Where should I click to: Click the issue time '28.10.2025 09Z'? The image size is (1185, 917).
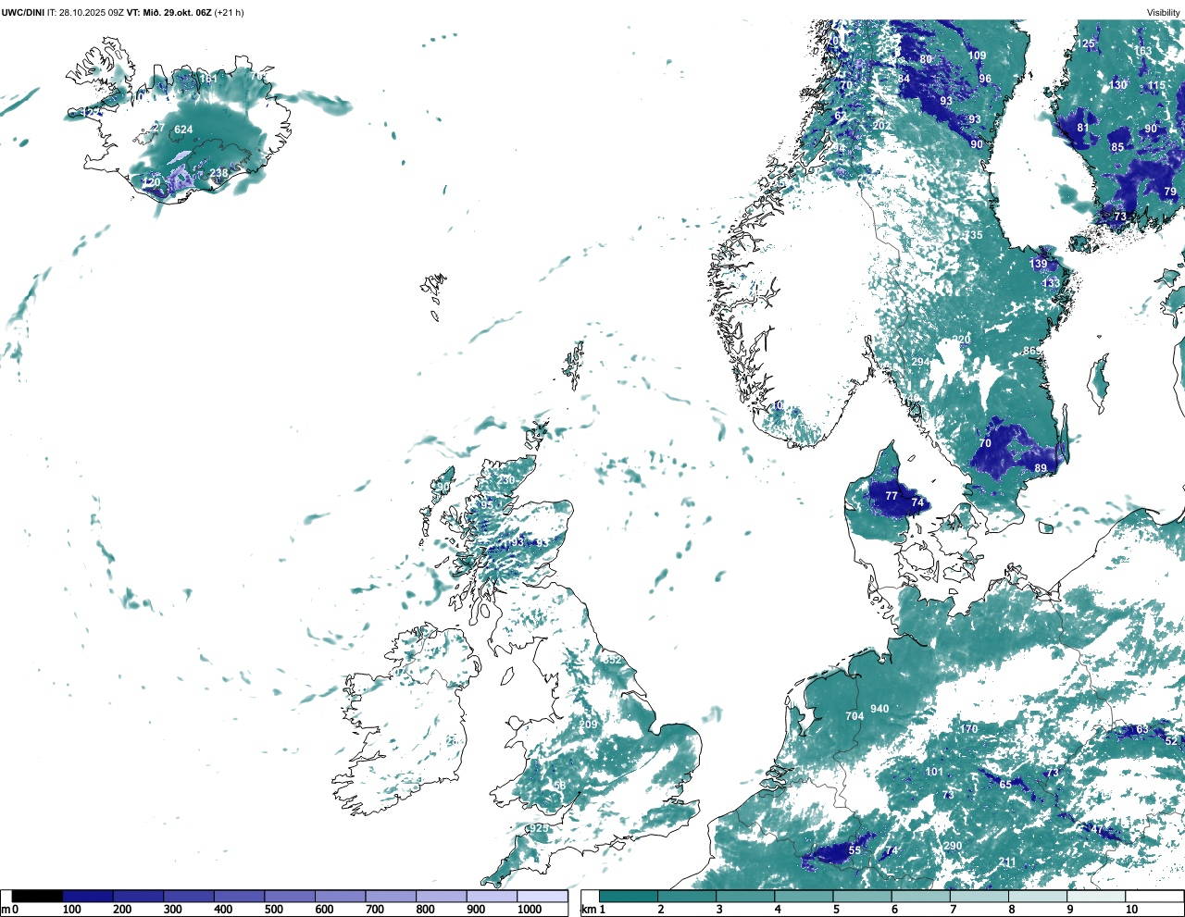tap(92, 13)
